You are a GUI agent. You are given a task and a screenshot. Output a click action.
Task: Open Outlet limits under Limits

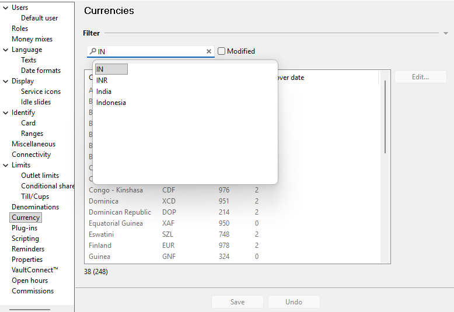point(40,176)
